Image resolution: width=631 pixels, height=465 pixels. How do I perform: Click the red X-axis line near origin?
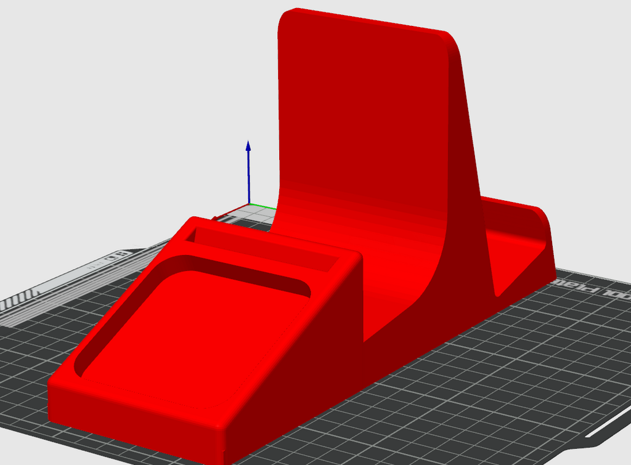230,212
